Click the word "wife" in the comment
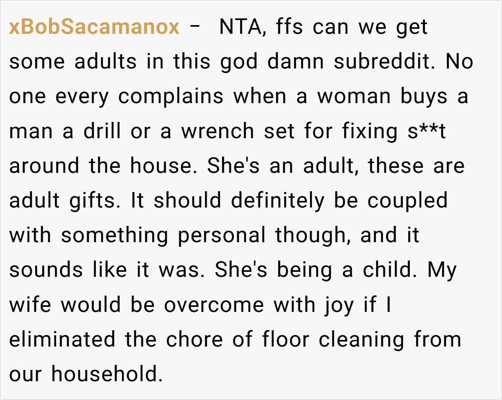The width and height of the screenshot is (502, 400). point(30,305)
